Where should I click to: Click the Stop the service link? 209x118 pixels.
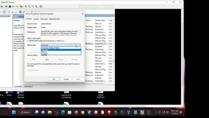[x=16, y=26]
